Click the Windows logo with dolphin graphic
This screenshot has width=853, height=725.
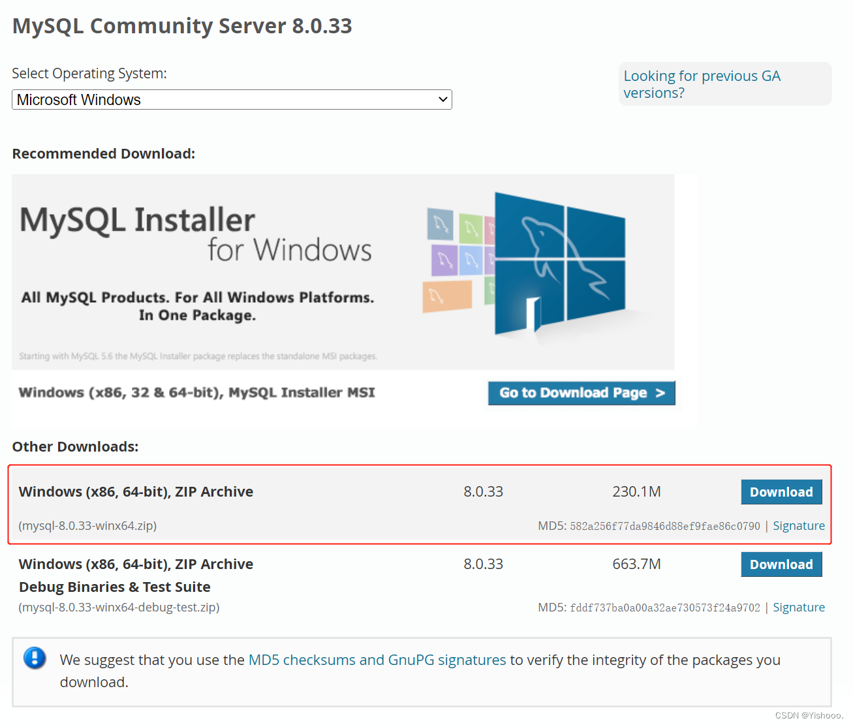point(559,264)
